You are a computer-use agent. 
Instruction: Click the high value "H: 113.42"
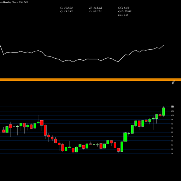[x=96, y=8]
